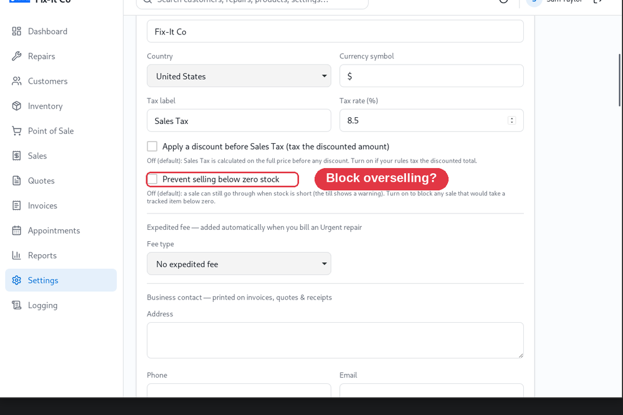This screenshot has height=415, width=623.
Task: Click the 'Fee type' field label
Action: (160, 244)
